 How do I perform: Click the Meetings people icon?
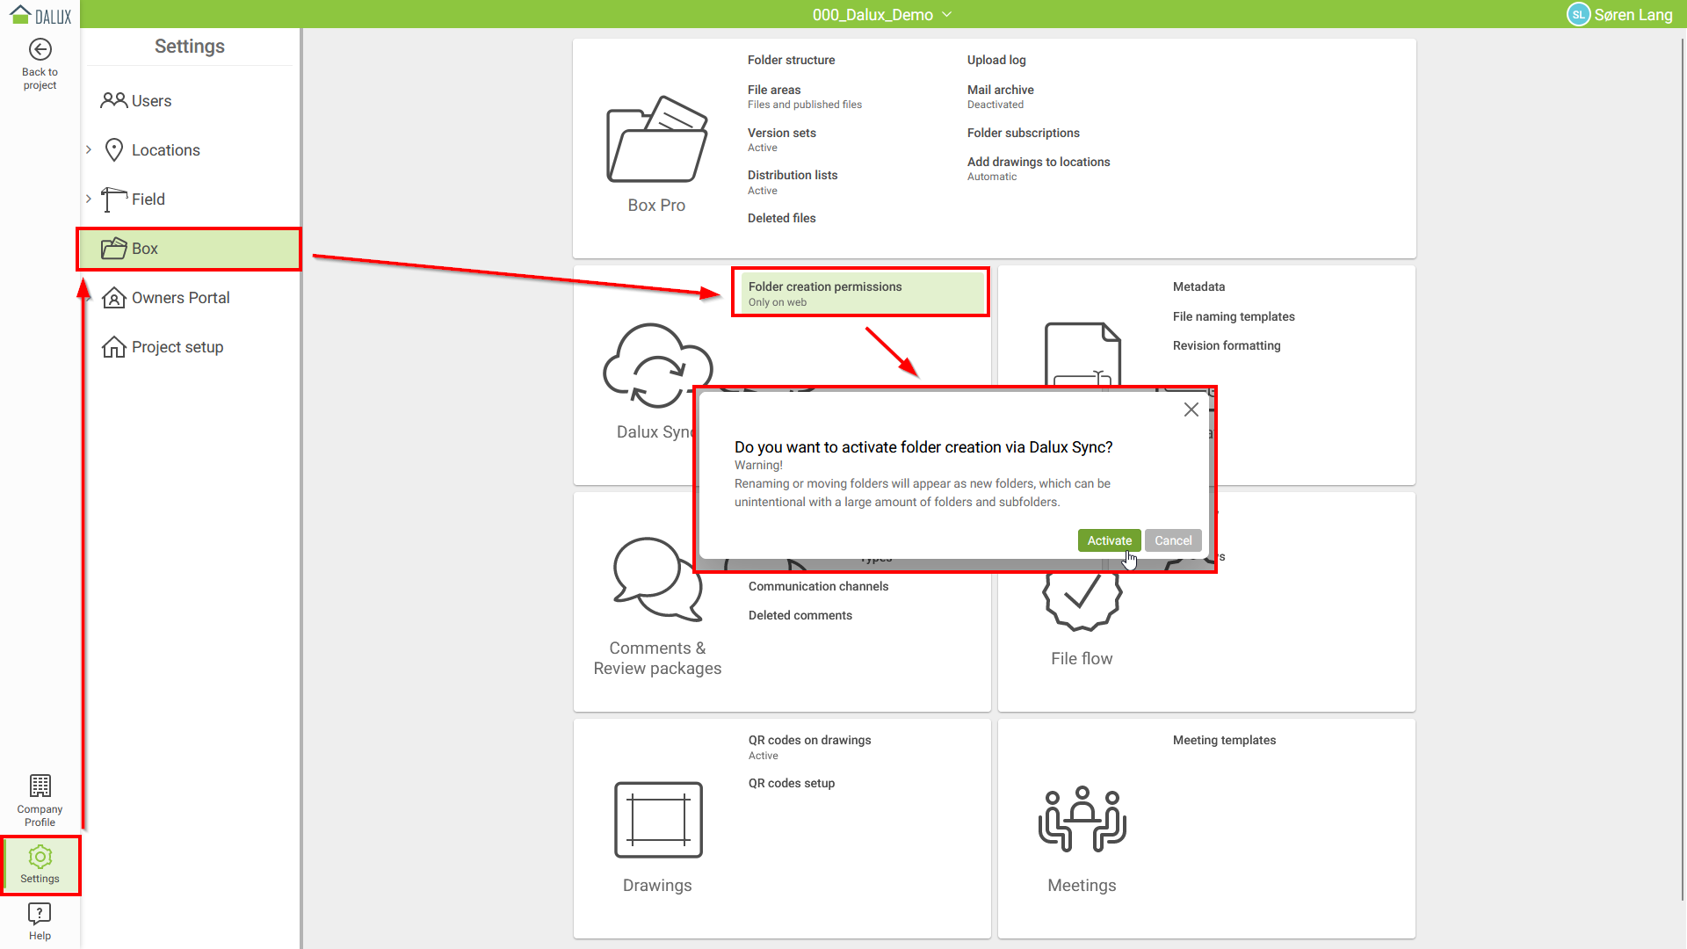click(x=1082, y=820)
